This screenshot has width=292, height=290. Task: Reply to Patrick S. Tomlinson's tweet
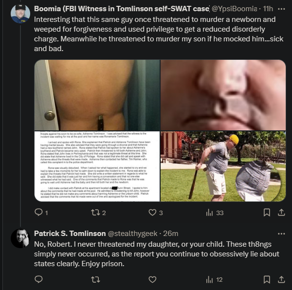tap(39, 279)
